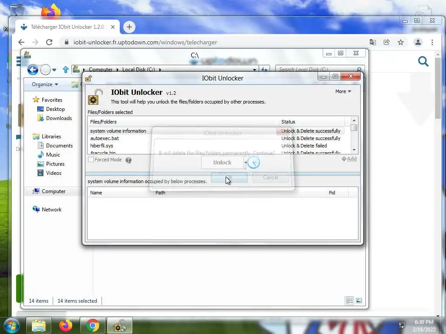The image size is (446, 334).
Task: Select Network in the navigation pane
Action: point(51,210)
